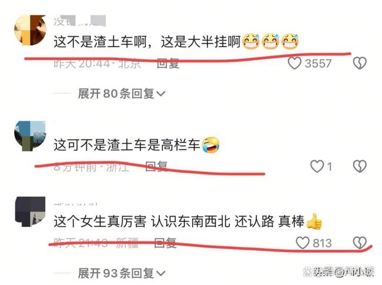The width and height of the screenshot is (382, 285).
Task: Dislike the 大半挂 comment via broken heart
Action: pyautogui.click(x=360, y=64)
